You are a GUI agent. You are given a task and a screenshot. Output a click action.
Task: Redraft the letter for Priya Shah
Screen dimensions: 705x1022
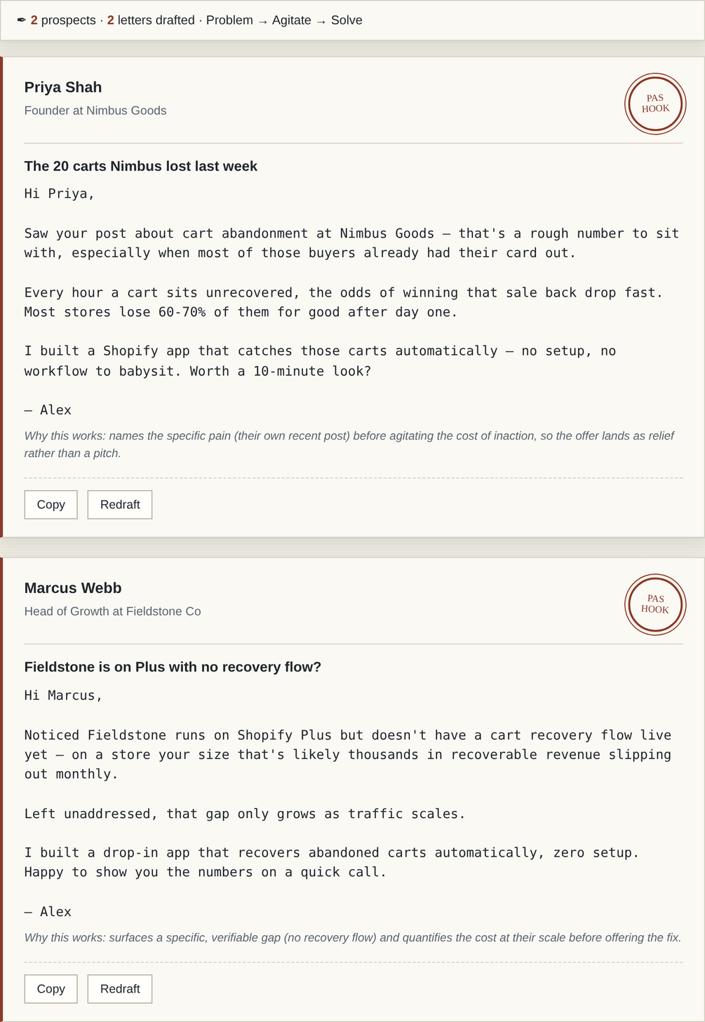point(120,505)
